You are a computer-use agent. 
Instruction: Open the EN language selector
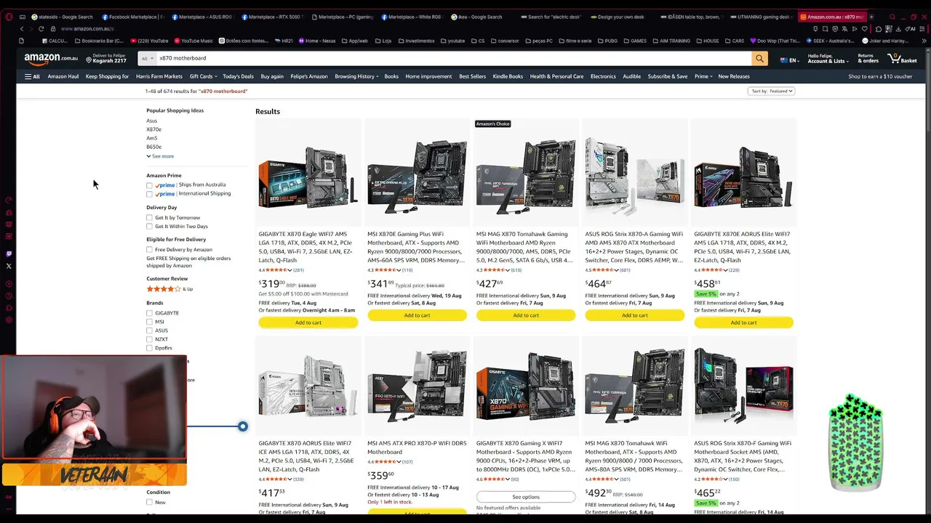[x=790, y=60]
